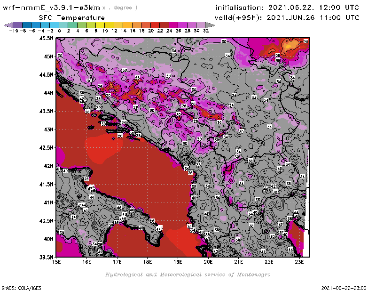Click the '40N' latitude label
The width and height of the screenshot is (376, 291).
click(x=48, y=239)
